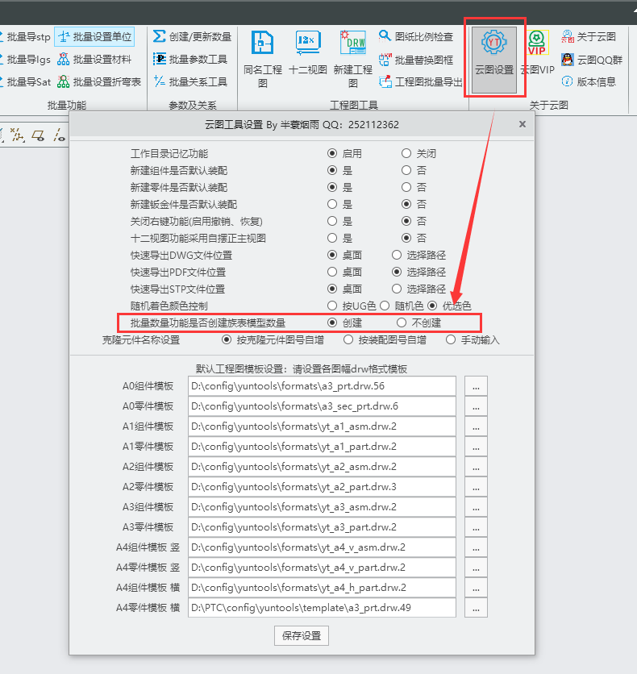Click the A1零件模板 path field
The height and width of the screenshot is (674, 637).
click(322, 447)
